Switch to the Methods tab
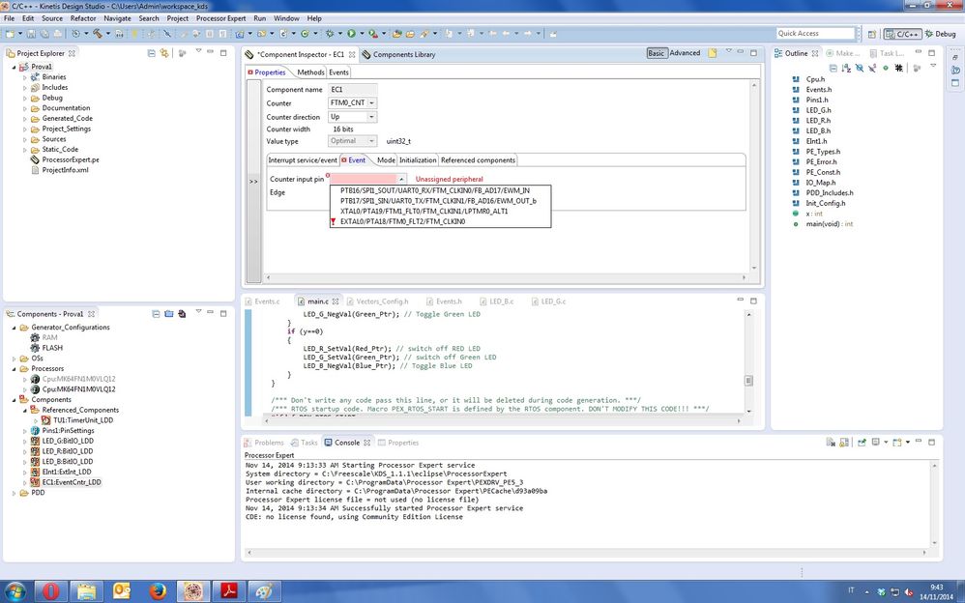The height and width of the screenshot is (603, 965). tap(310, 72)
